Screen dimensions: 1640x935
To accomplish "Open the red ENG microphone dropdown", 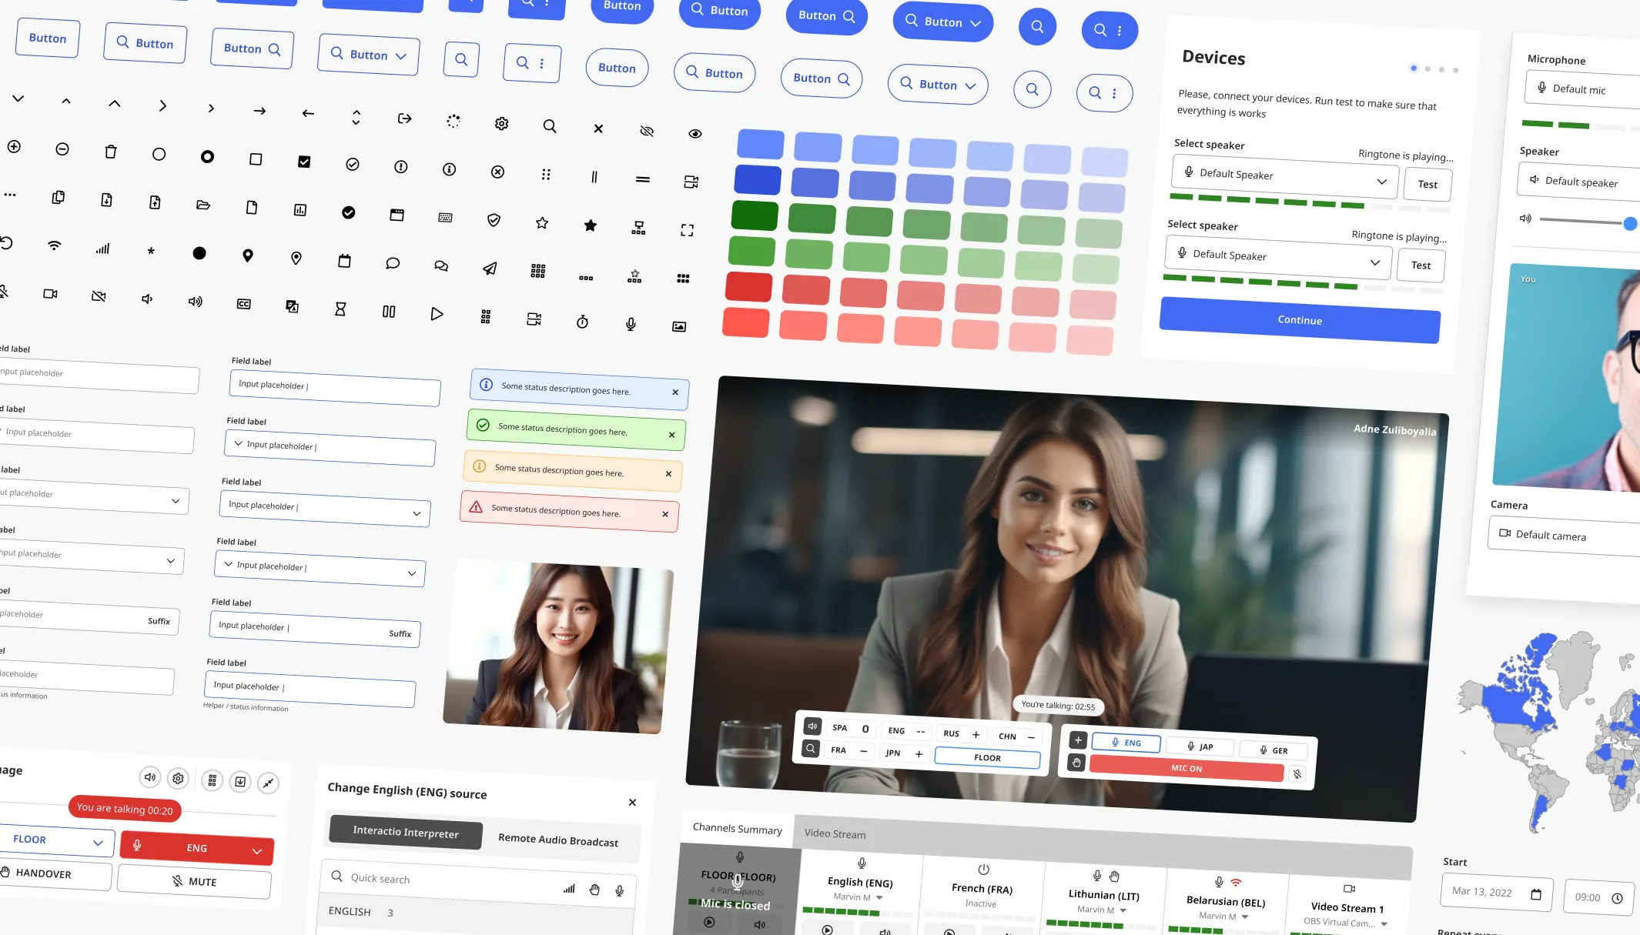I will (x=197, y=848).
